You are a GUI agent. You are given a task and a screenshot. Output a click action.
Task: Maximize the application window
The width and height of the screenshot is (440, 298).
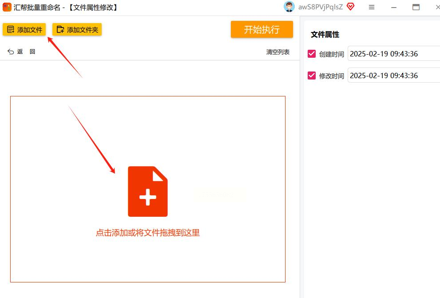pos(416,7)
